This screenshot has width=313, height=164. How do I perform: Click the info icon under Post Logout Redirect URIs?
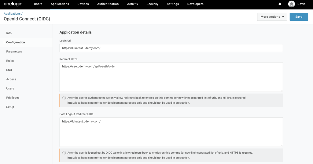(x=64, y=153)
